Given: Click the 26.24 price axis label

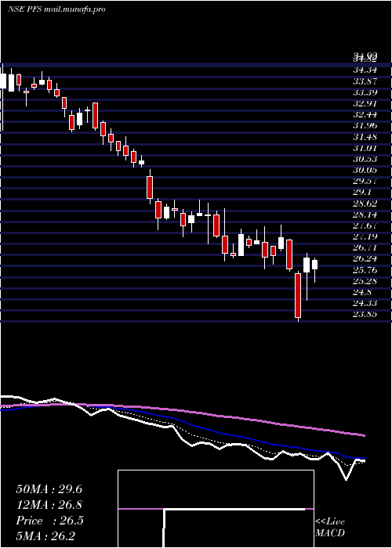Looking at the screenshot, I should 365,258.
